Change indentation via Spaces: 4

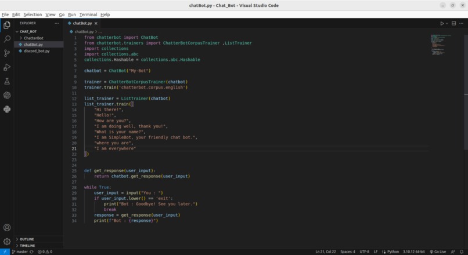pos(348,252)
